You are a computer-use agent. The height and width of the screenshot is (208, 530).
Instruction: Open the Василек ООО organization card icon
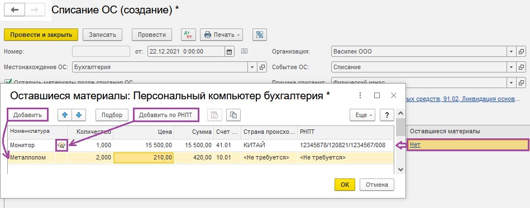522,52
